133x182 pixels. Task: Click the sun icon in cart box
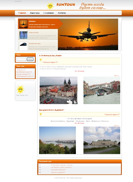[x=21, y=89]
